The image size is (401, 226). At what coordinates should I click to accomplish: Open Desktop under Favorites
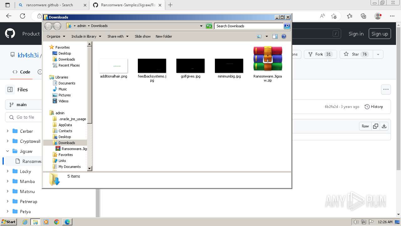pyautogui.click(x=65, y=53)
